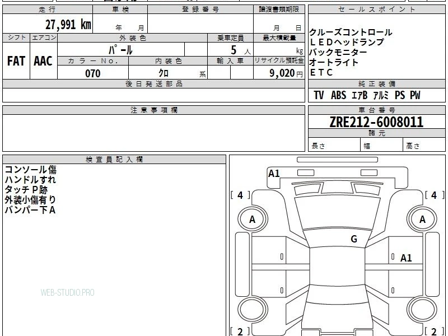Click the 乗車定員 header cell
The width and height of the screenshot is (448, 336).
[230, 38]
